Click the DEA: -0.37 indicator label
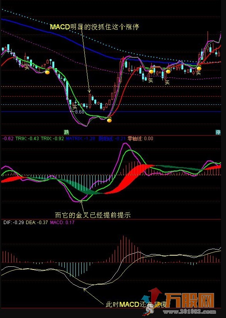Image resolution: width=226 pixels, height=318 pixels. 37,222
